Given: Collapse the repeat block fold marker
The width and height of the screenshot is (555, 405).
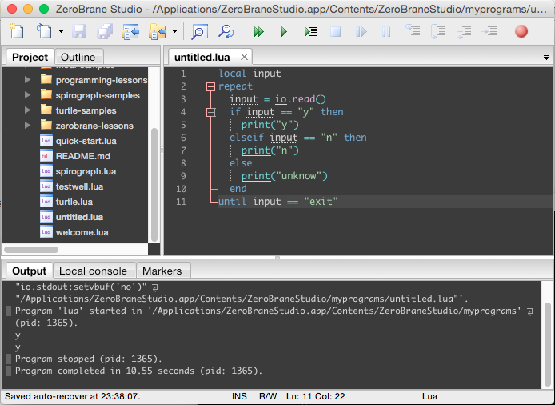Looking at the screenshot, I should pos(210,86).
